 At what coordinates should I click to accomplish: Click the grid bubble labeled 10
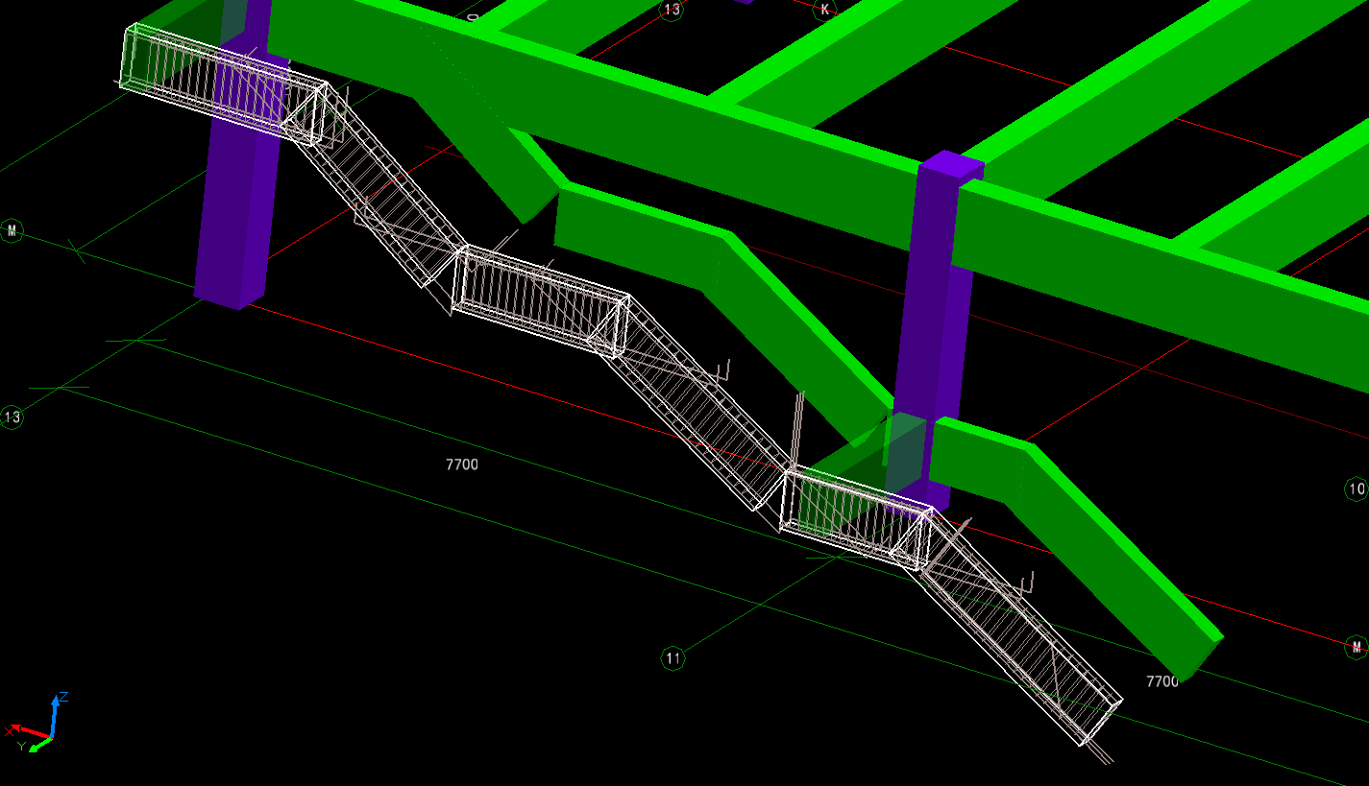click(1356, 489)
